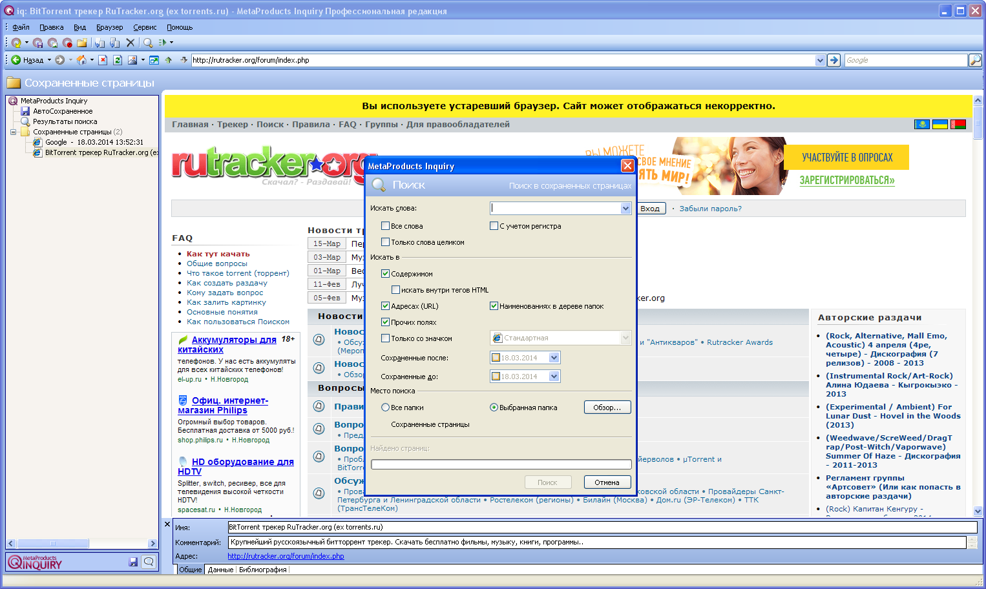The image size is (986, 589).
Task: Click the second move-pages toolbar icon
Action: (115, 43)
